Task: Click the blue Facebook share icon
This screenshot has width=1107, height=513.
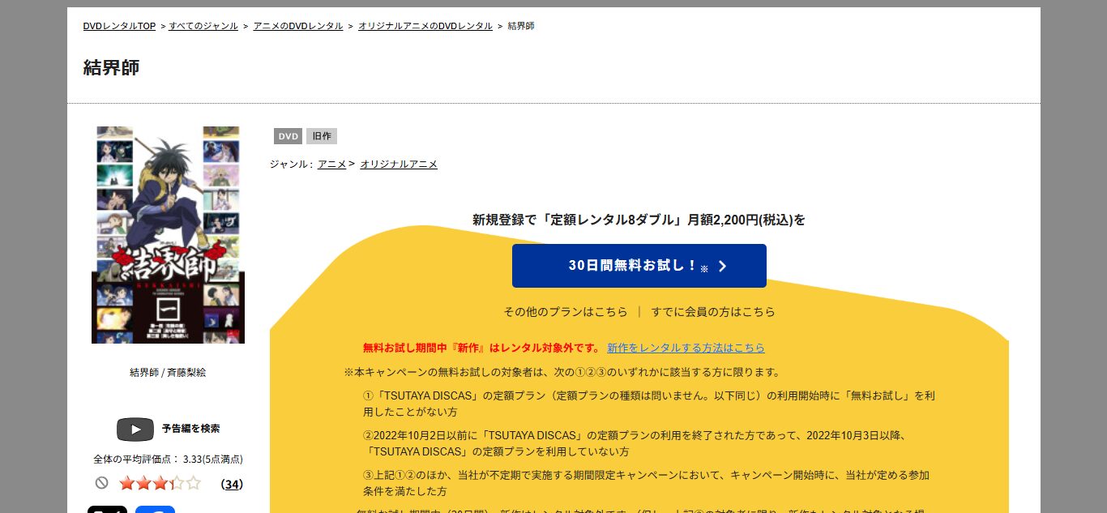Action: click(155, 509)
